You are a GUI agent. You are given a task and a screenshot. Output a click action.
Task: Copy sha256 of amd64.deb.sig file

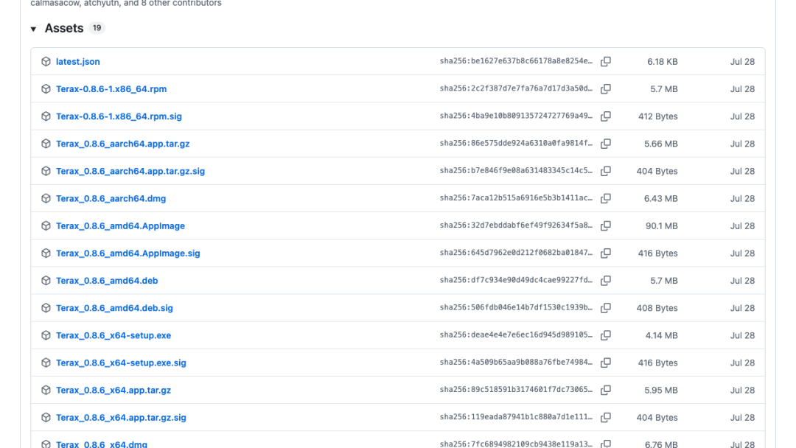pos(606,308)
